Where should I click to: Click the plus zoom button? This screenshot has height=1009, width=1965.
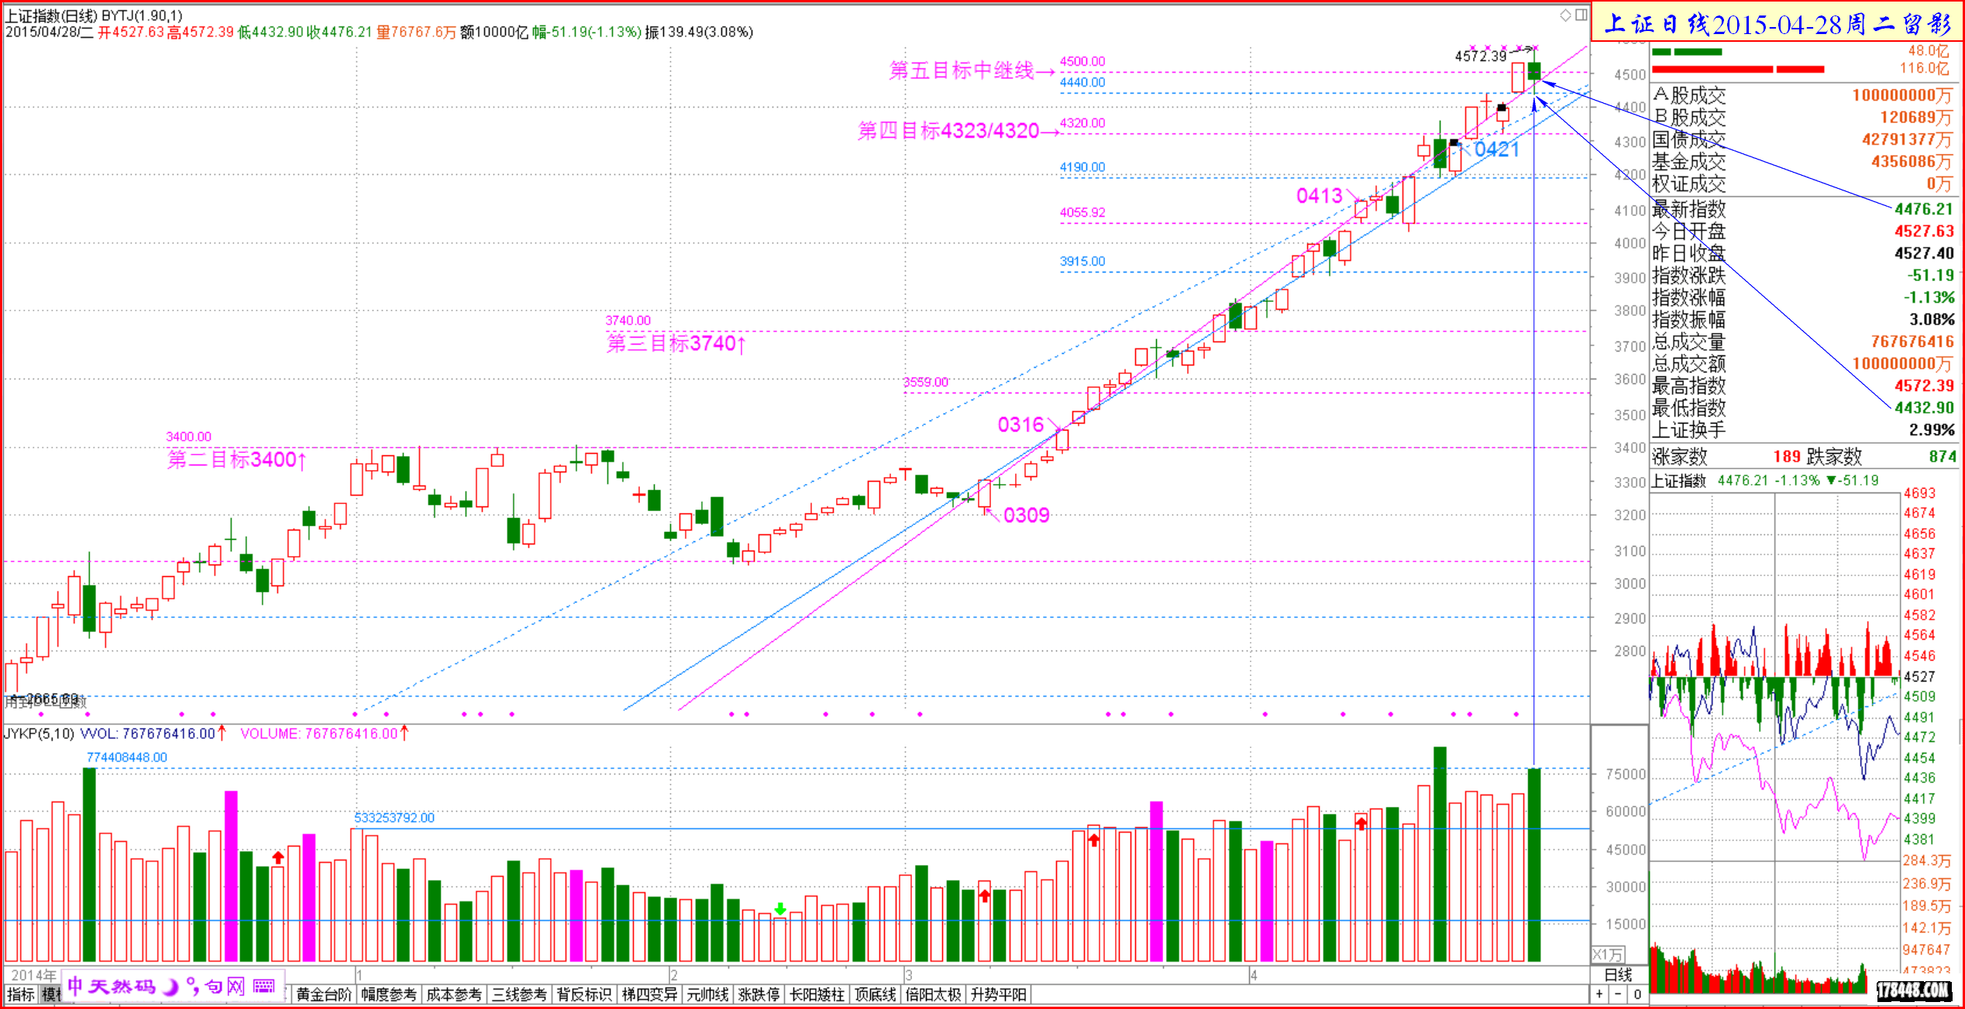[x=1599, y=994]
